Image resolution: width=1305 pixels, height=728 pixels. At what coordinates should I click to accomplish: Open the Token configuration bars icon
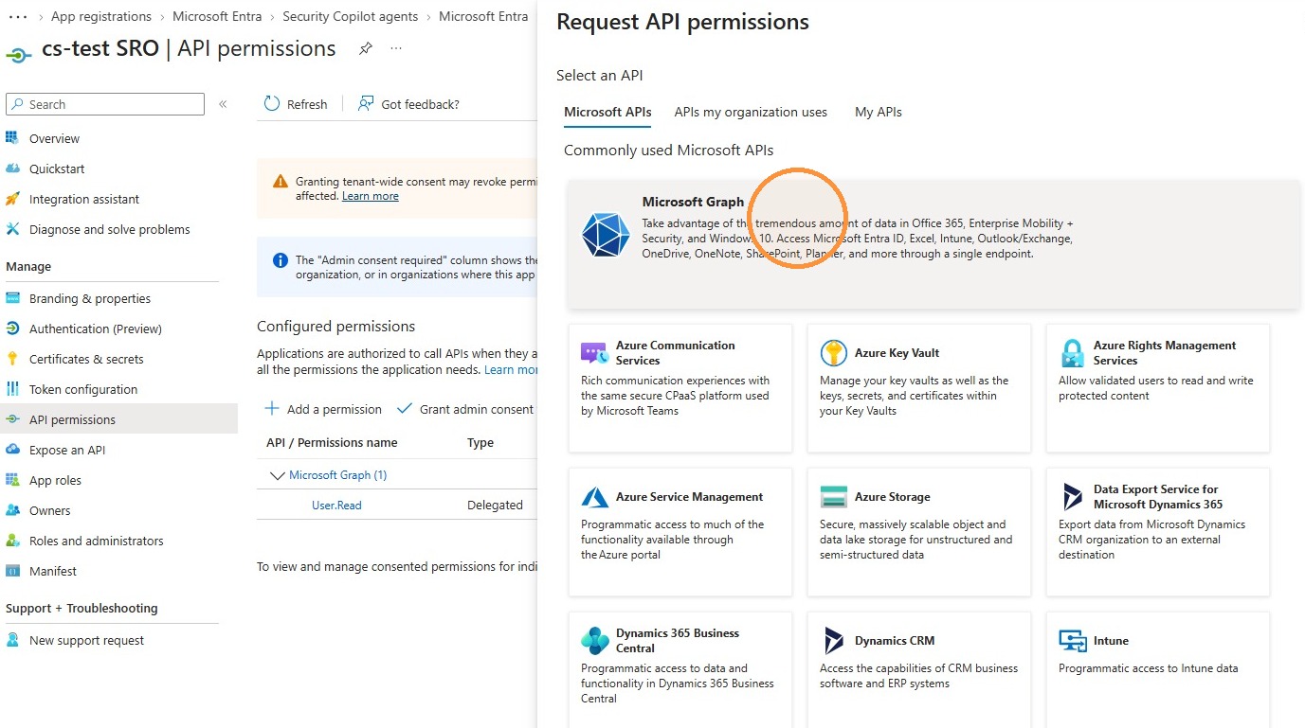[x=12, y=389]
